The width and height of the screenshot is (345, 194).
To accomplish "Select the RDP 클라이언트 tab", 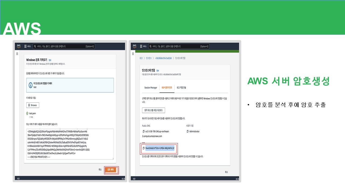I will [x=167, y=88].
